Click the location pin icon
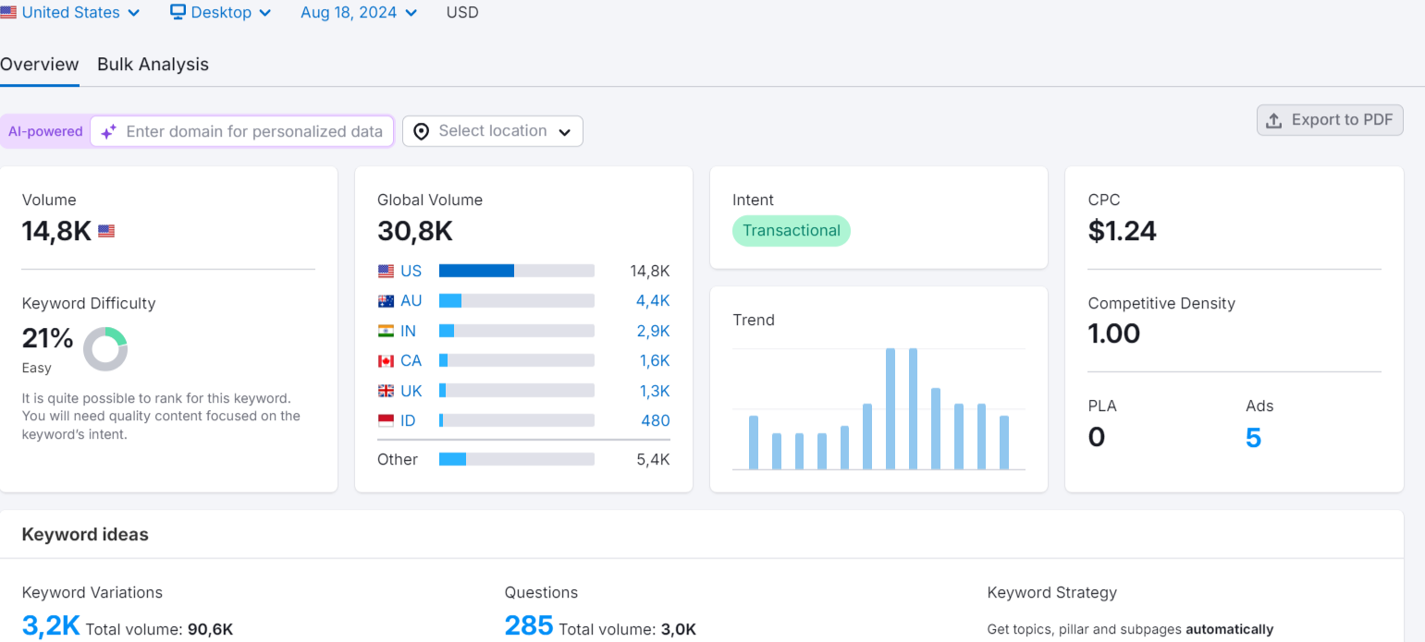The width and height of the screenshot is (1425, 642). coord(421,131)
